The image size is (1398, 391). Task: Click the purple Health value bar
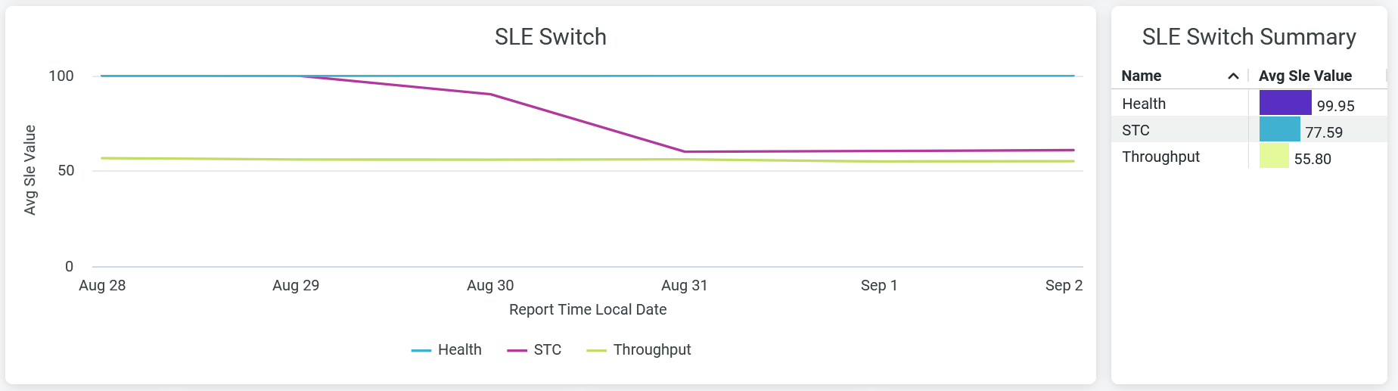coord(1285,103)
